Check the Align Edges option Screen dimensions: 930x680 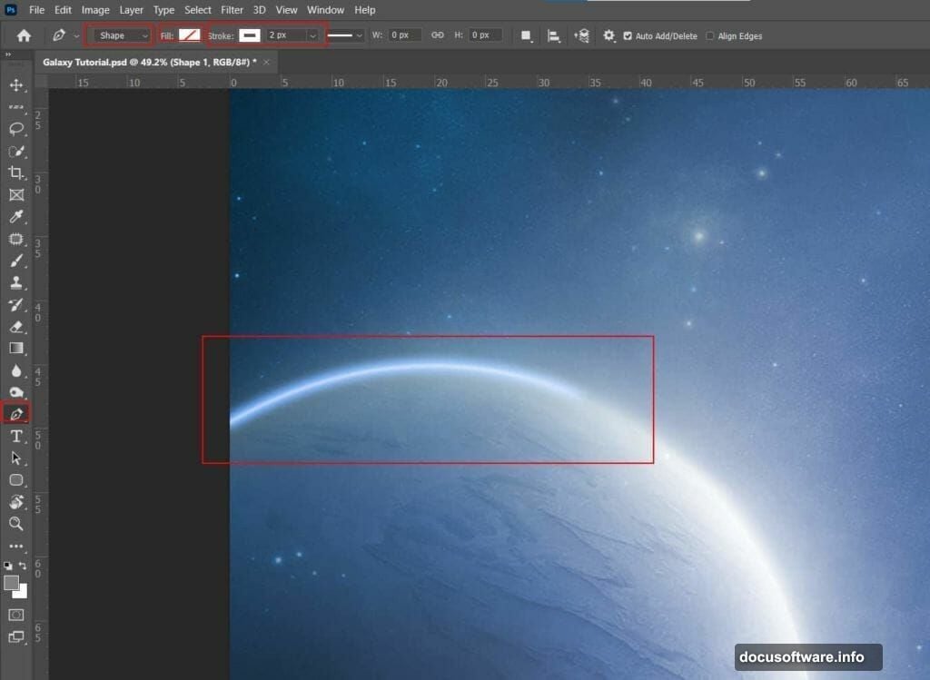click(x=709, y=36)
